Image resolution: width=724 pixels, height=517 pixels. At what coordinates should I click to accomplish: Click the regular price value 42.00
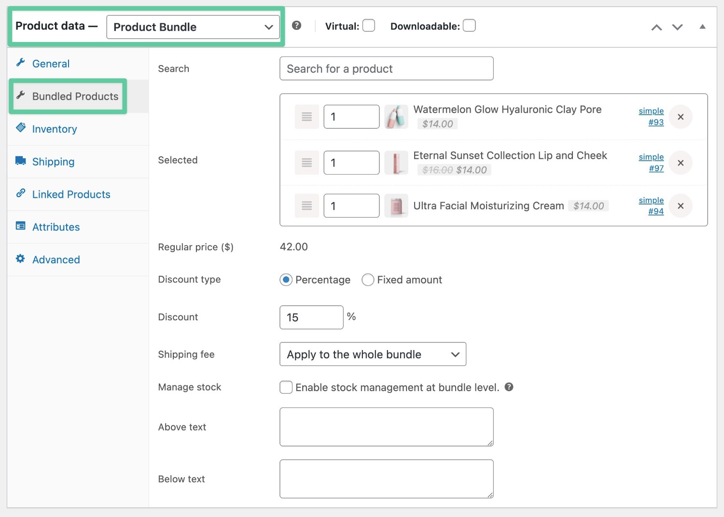[x=294, y=247]
